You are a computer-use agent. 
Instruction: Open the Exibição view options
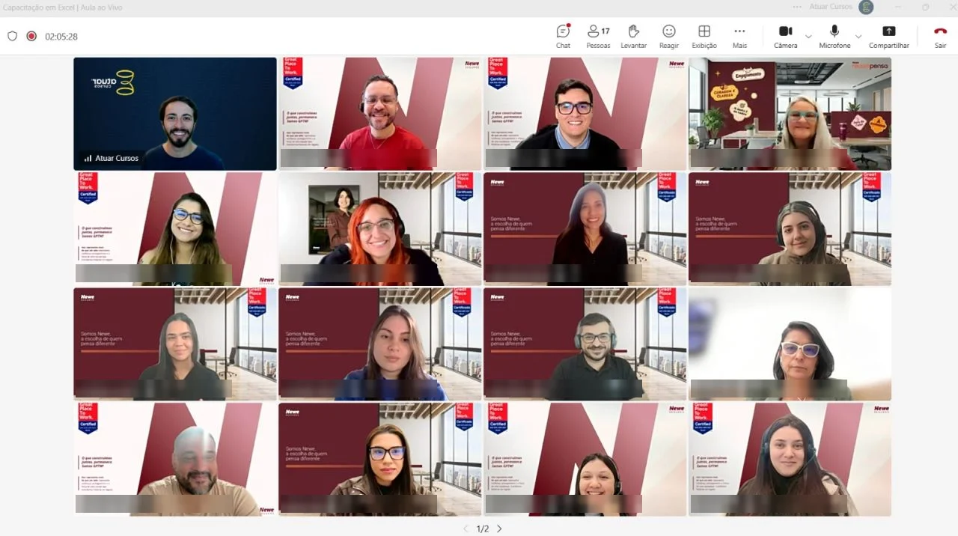coord(704,36)
